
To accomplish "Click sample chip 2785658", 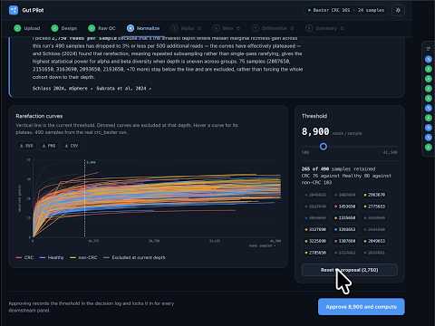I will point(315,253).
